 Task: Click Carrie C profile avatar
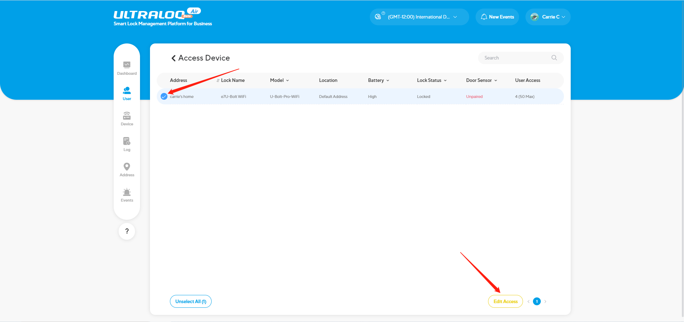click(534, 17)
